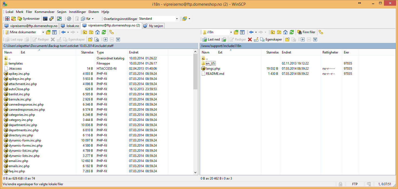Open the Kommandoer menu
The image size is (398, 189).
[x=45, y=12]
